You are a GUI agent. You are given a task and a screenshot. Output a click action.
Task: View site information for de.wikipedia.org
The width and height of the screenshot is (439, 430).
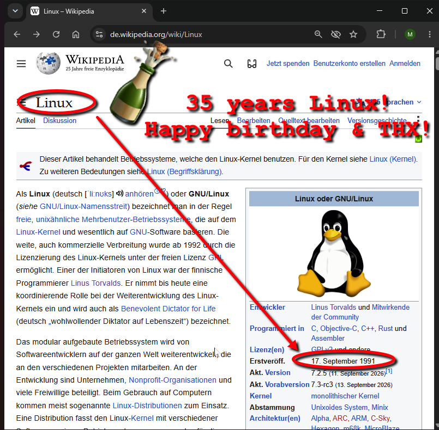click(x=99, y=34)
